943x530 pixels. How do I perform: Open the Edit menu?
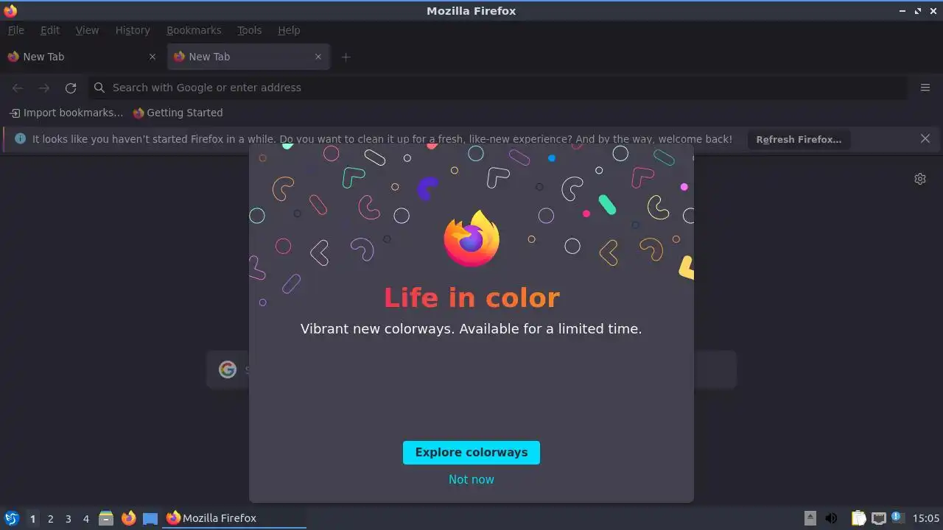(50, 30)
